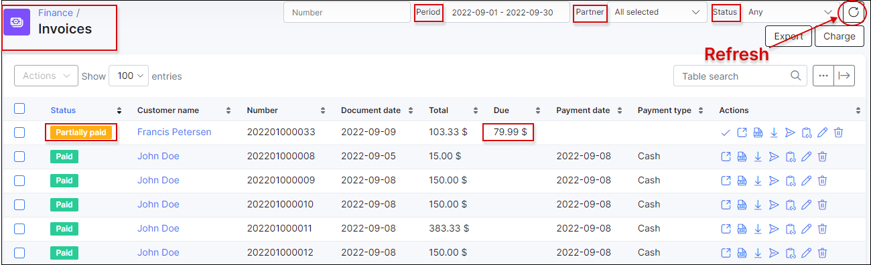Download invoice 202201000009
The width and height of the screenshot is (871, 265).
758,181
